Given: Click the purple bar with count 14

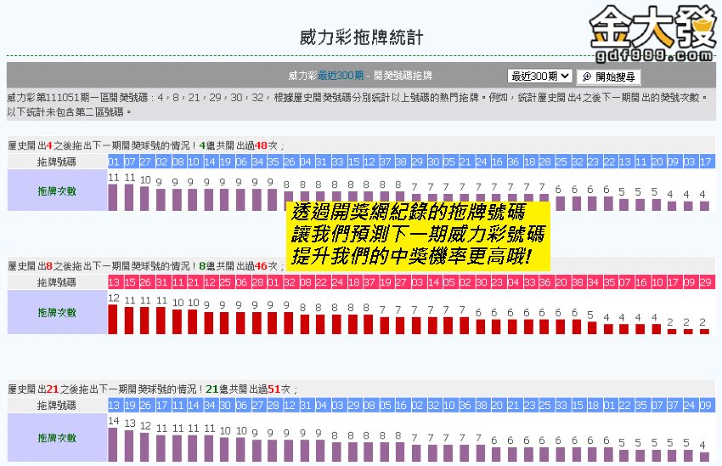Looking at the screenshot, I should coord(113,445).
